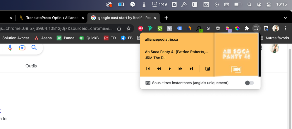Open the gear cog extension icon
The height and width of the screenshot is (129, 292).
click(x=218, y=28)
